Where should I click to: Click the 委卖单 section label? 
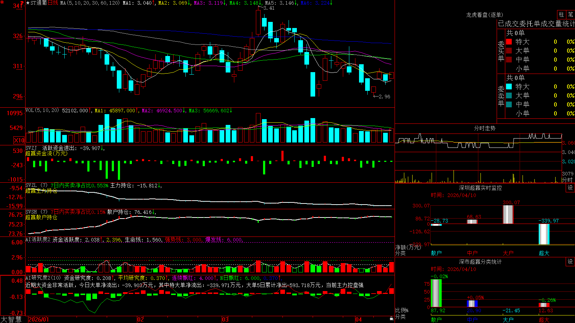click(x=501, y=95)
